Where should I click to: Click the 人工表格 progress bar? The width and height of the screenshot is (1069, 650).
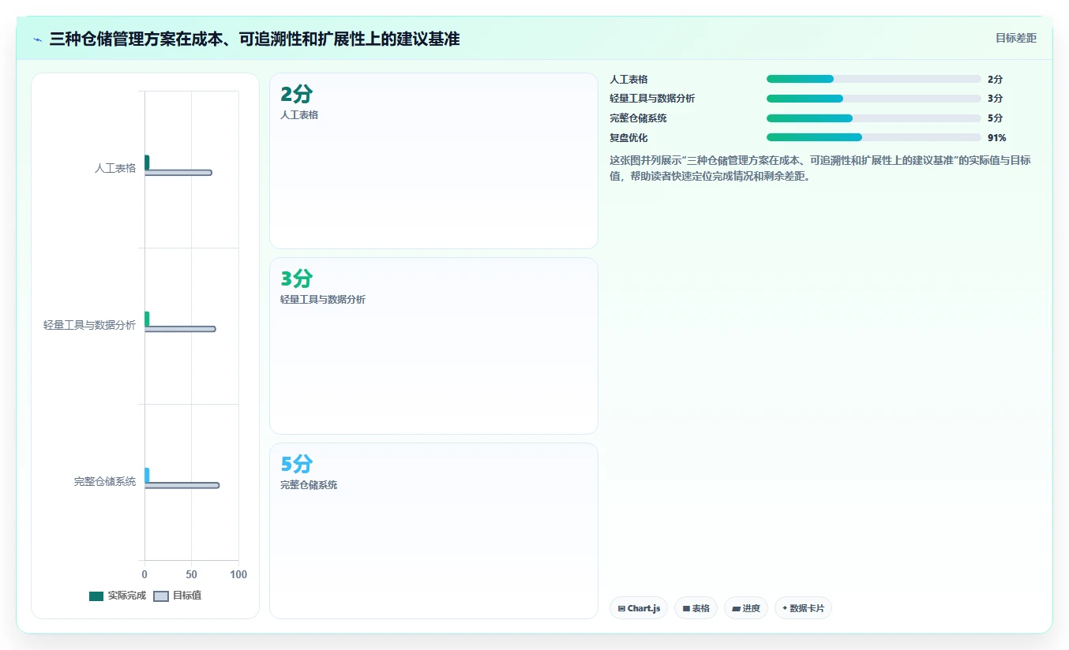(x=873, y=79)
